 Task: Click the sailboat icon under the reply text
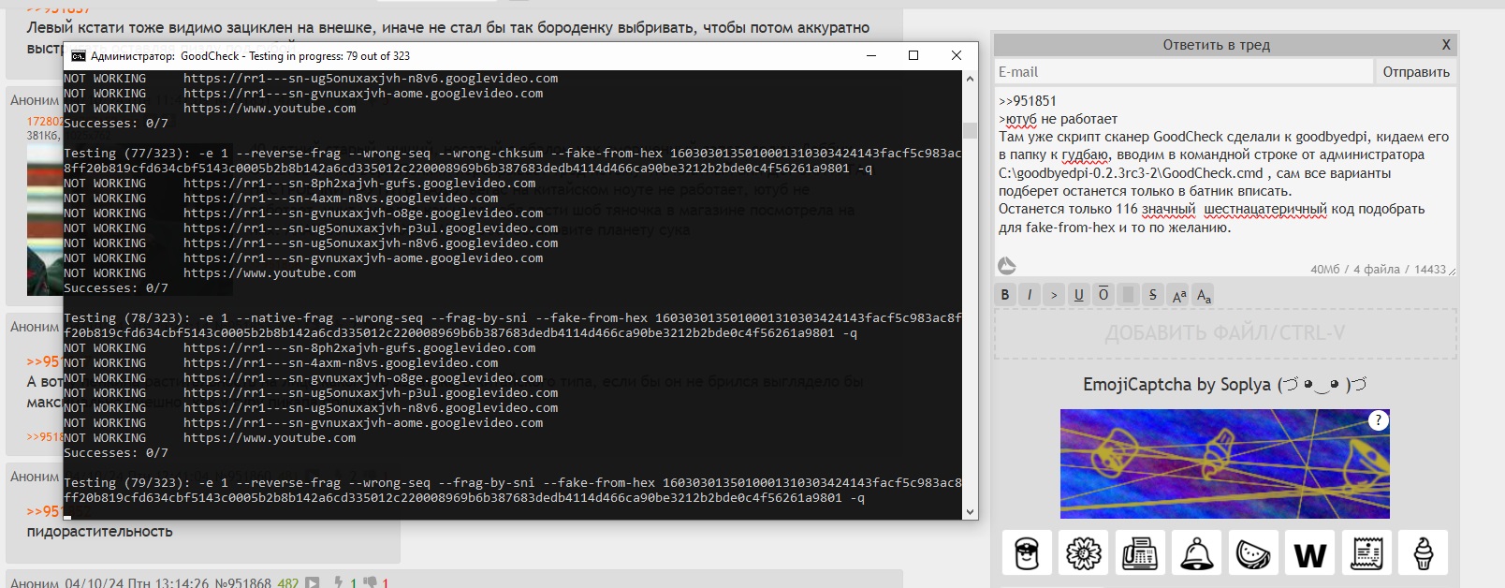[1007, 266]
